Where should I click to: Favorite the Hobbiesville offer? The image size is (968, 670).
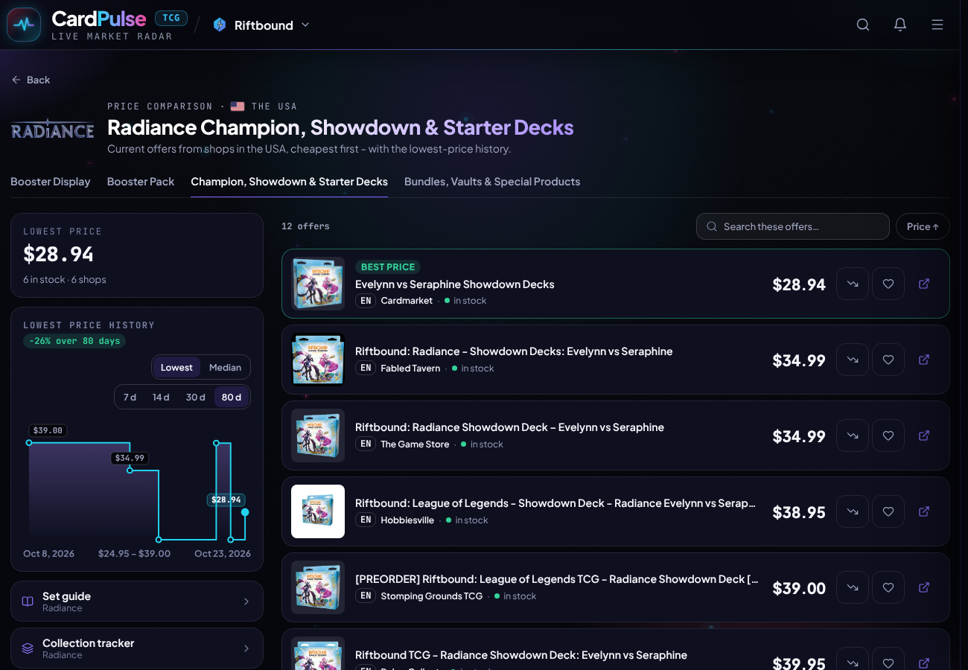pyautogui.click(x=888, y=511)
